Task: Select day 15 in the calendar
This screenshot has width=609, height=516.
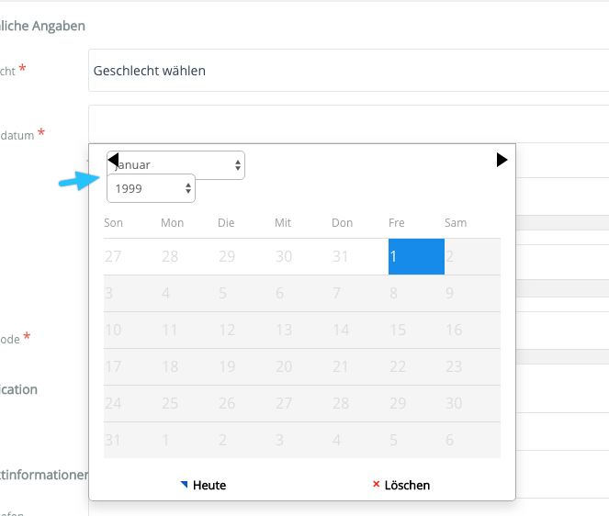Action: 416,330
